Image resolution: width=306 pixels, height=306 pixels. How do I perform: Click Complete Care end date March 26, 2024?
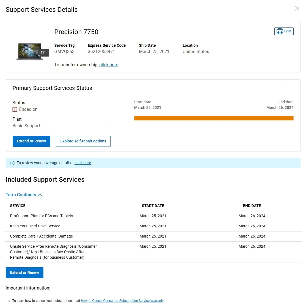click(252, 236)
